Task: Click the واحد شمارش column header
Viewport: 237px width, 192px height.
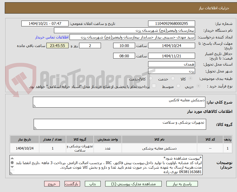Action: [108, 139]
